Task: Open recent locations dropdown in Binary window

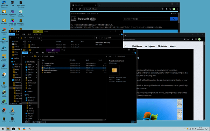Action: click(x=30, y=56)
